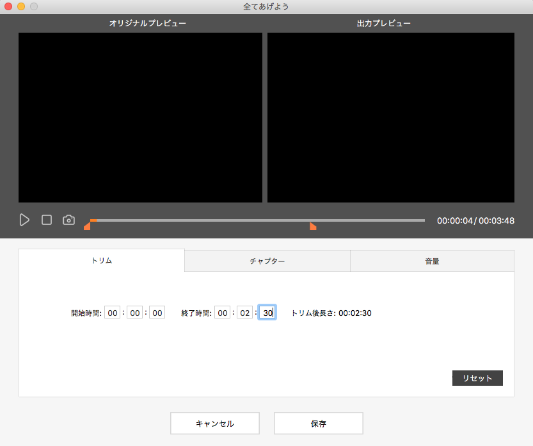Select the トリム tab
Image resolution: width=533 pixels, height=446 pixels.
(102, 260)
